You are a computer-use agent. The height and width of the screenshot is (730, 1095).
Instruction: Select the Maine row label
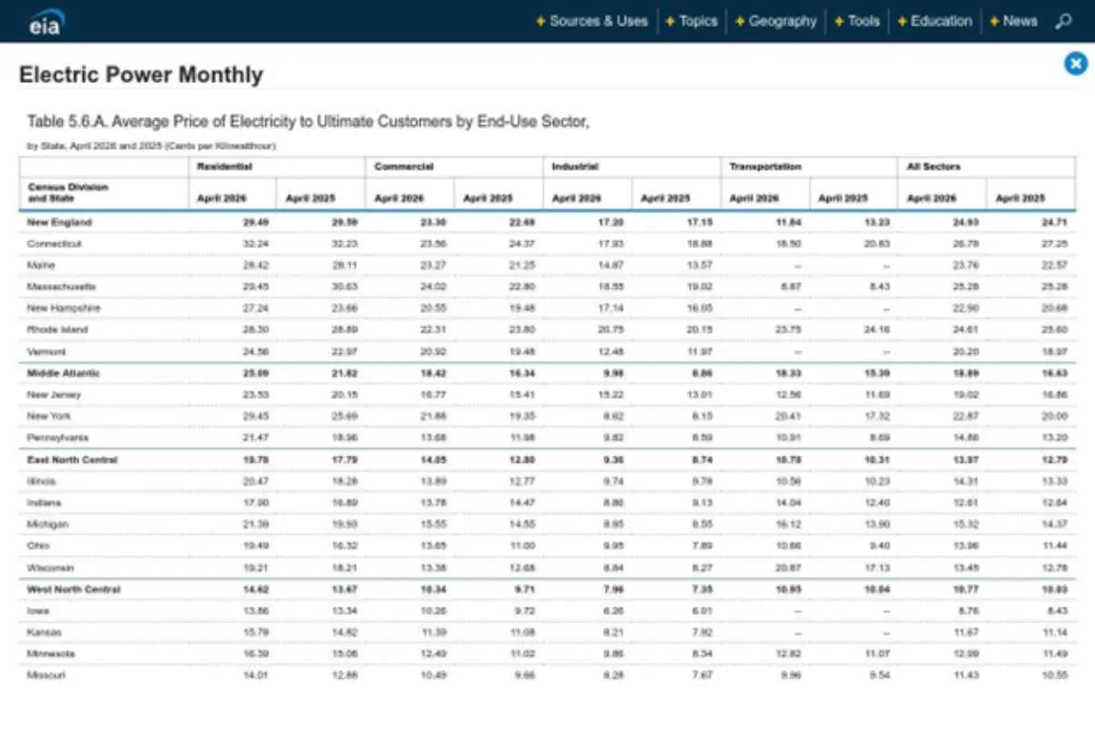tap(41, 266)
